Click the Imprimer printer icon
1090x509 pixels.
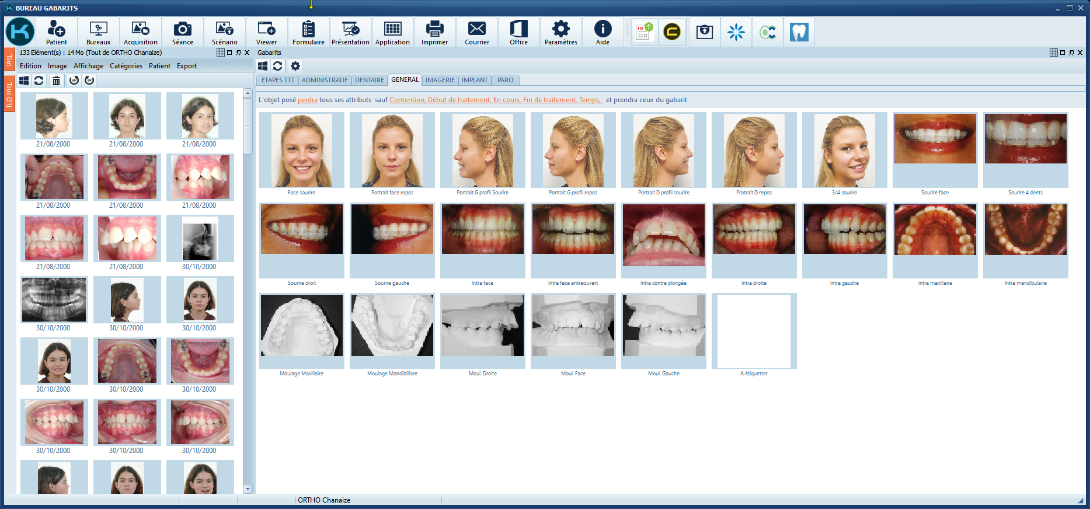pos(434,32)
